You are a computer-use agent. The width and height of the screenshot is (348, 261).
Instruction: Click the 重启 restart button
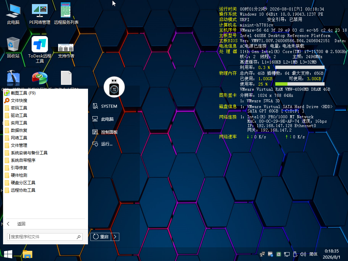click(x=101, y=237)
